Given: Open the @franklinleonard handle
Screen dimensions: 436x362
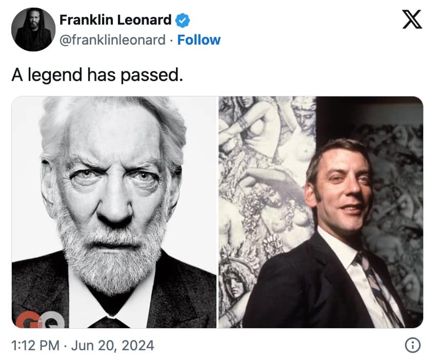Looking at the screenshot, I should (112, 39).
